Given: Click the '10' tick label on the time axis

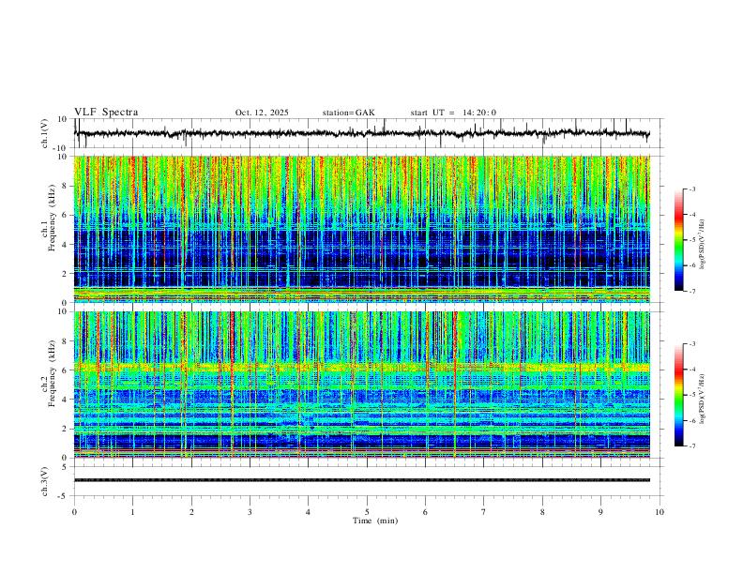Looking at the screenshot, I should click(660, 512).
